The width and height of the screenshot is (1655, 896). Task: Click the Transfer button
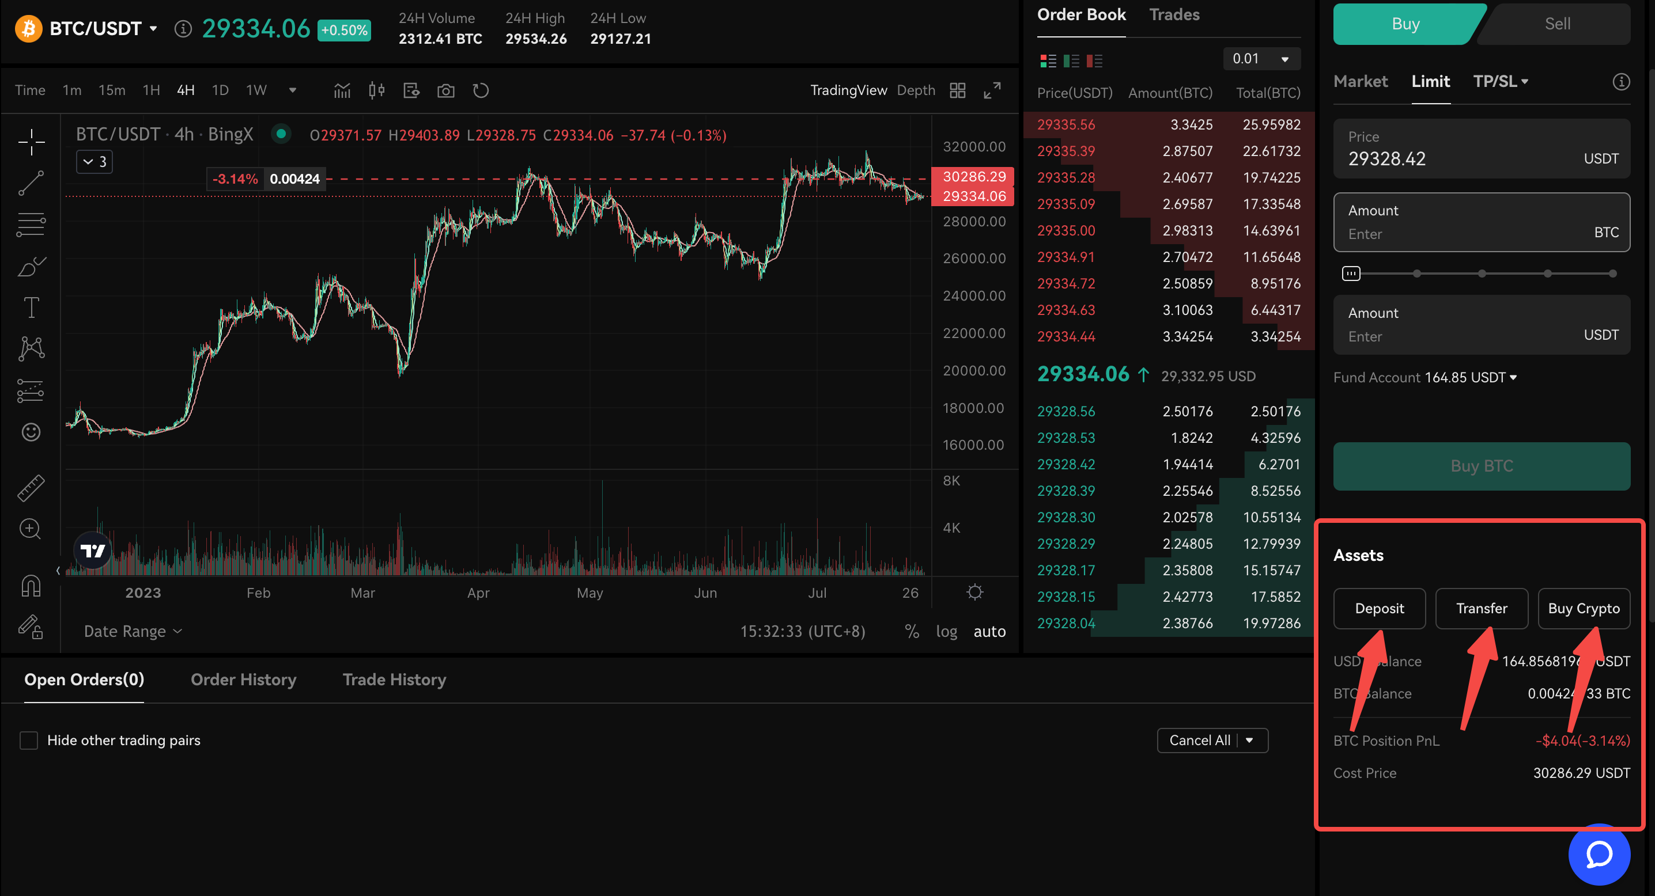1481,609
